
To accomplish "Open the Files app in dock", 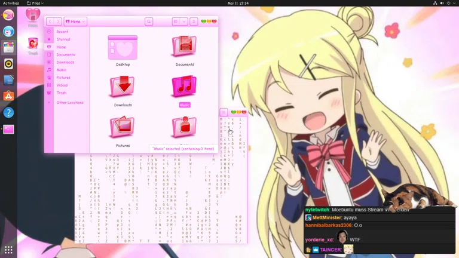I will (x=8, y=47).
